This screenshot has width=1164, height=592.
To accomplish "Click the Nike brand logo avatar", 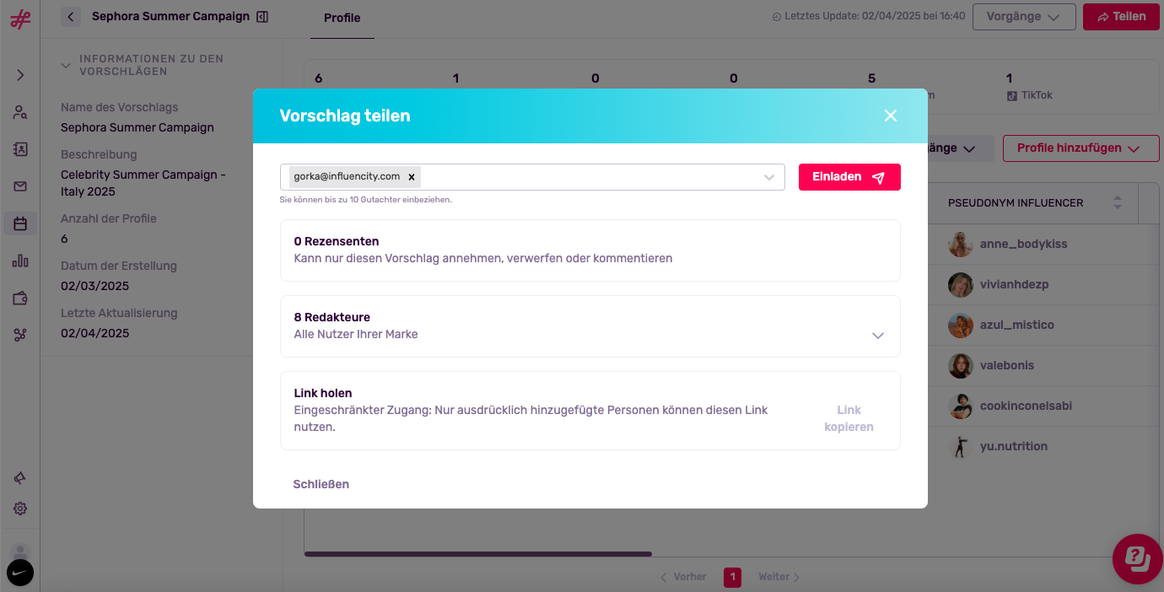I will click(x=20, y=573).
